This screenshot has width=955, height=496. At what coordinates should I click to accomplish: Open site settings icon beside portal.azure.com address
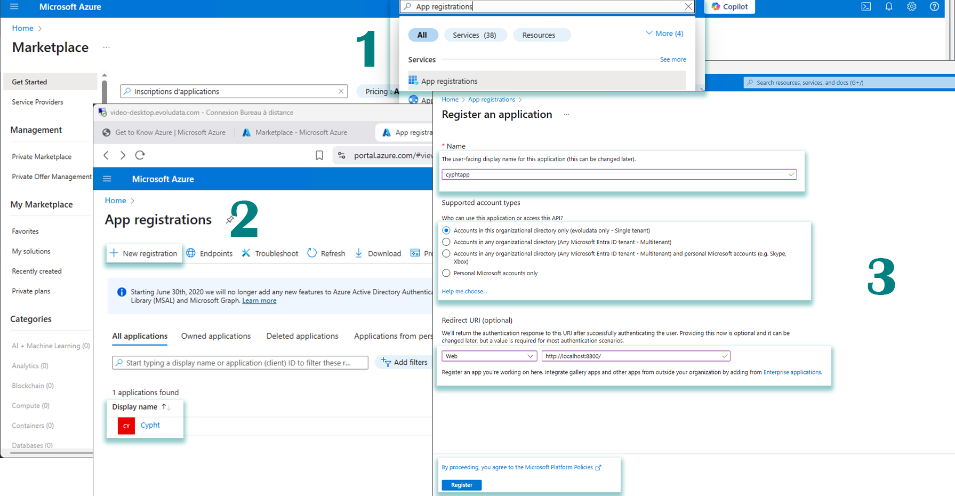tap(341, 155)
